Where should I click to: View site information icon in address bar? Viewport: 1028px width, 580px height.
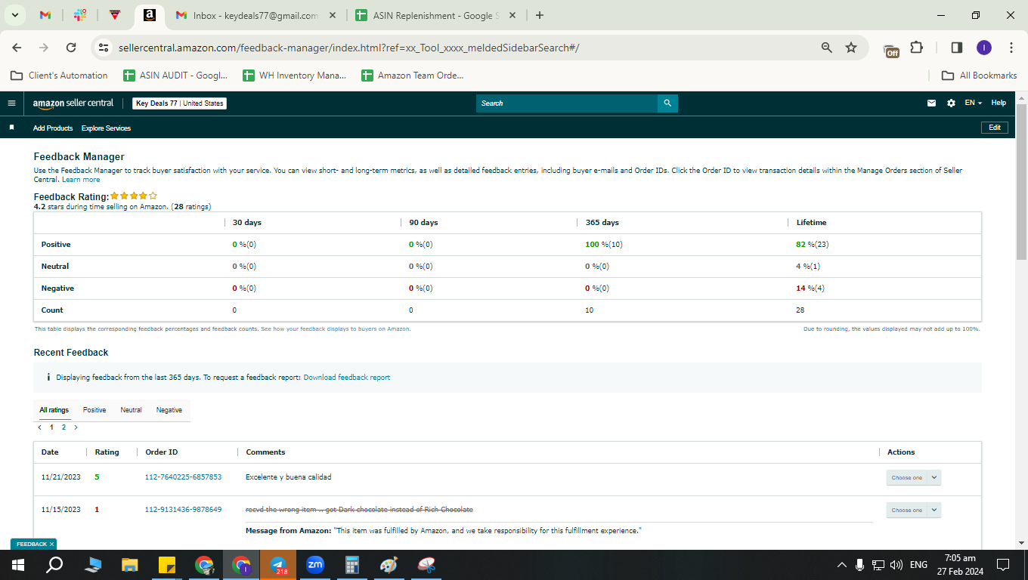click(104, 48)
